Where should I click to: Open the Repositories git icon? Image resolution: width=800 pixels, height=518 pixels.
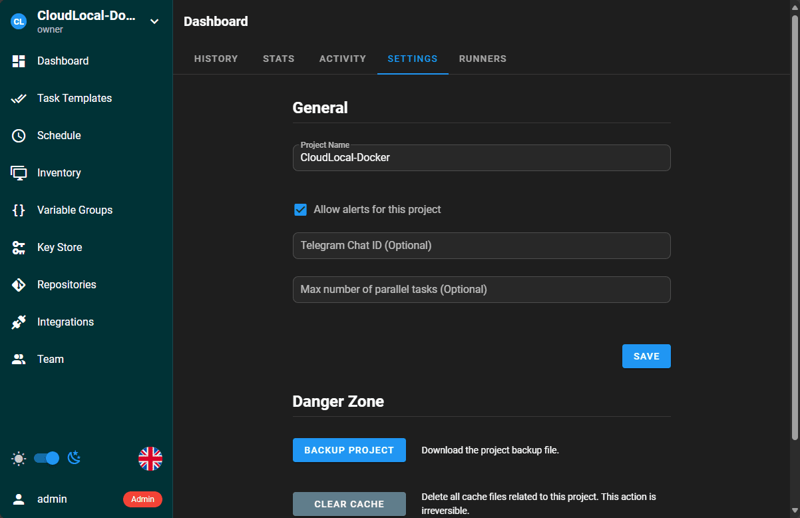coord(19,285)
